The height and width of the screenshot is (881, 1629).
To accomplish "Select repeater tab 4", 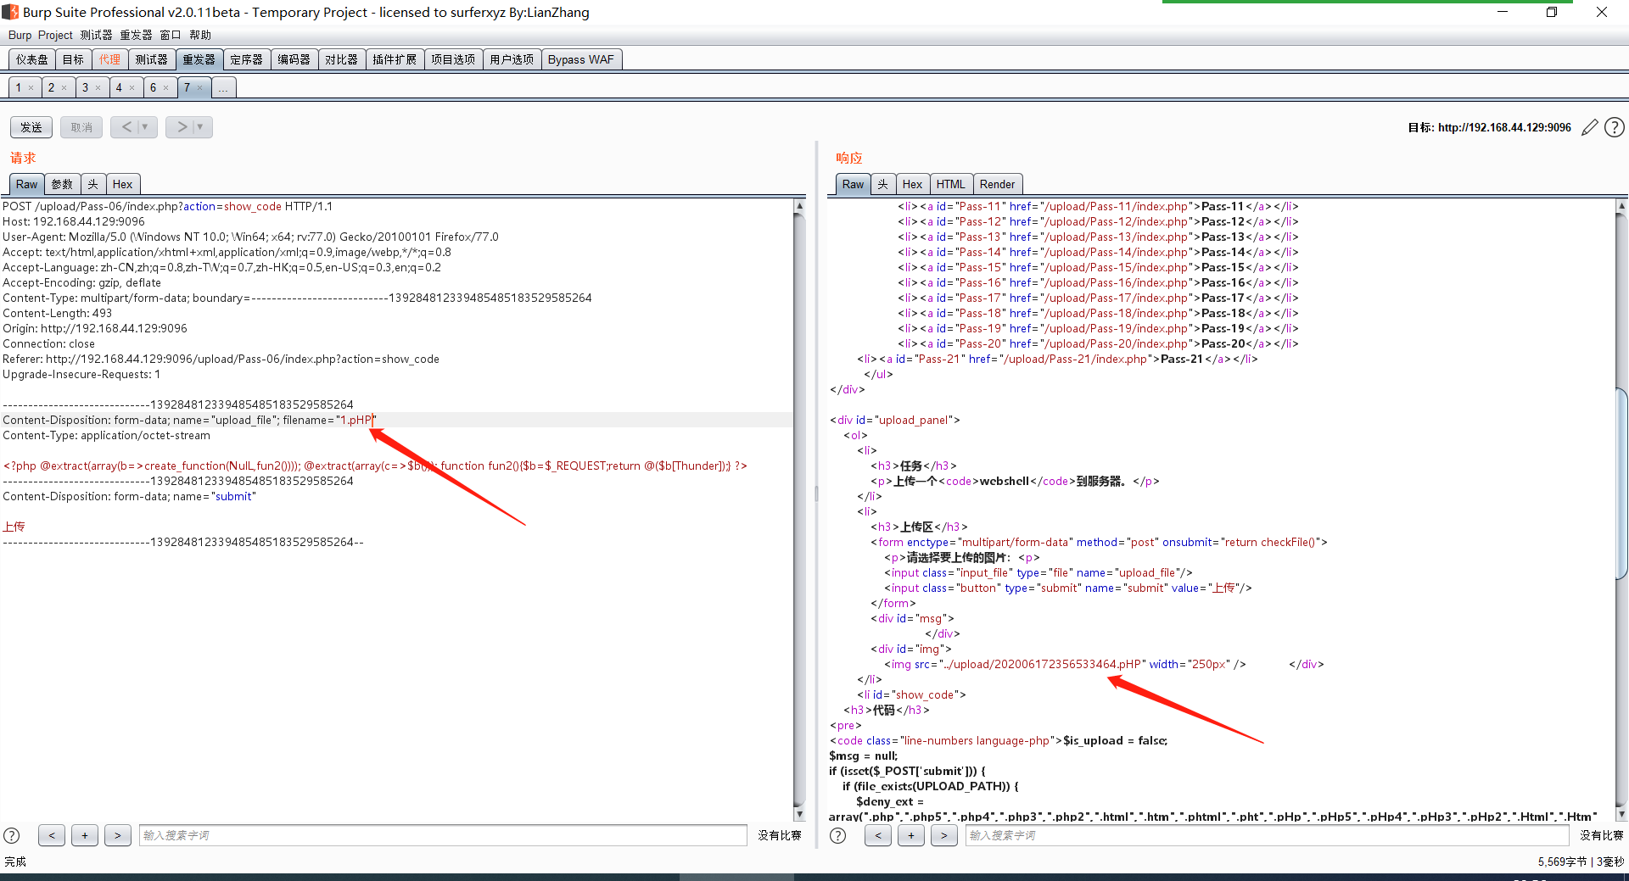I will coord(119,87).
